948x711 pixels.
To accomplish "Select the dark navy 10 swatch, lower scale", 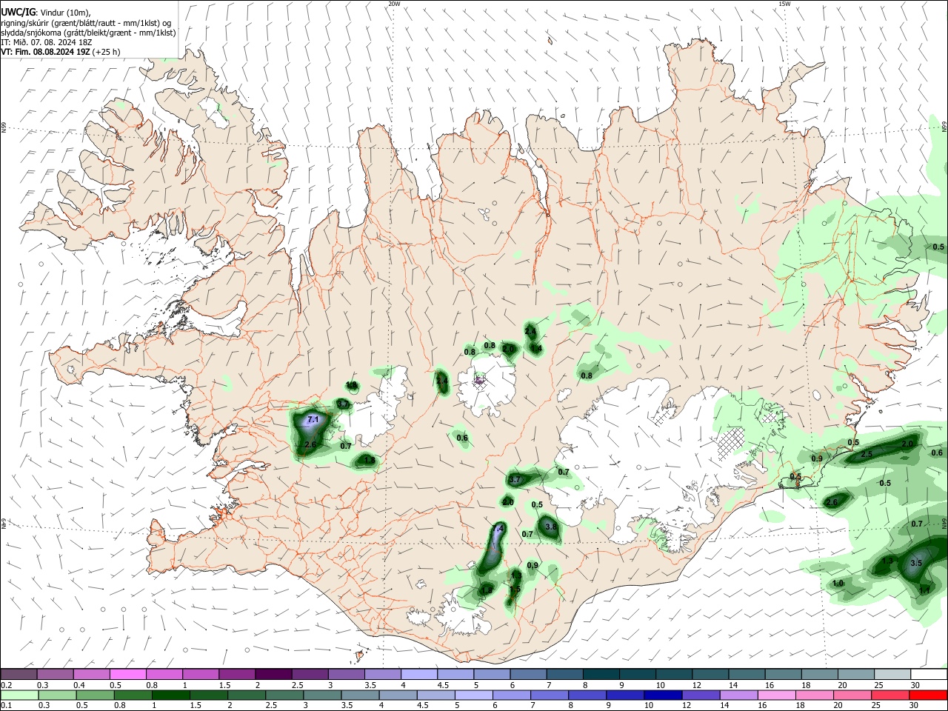I will 662,695.
